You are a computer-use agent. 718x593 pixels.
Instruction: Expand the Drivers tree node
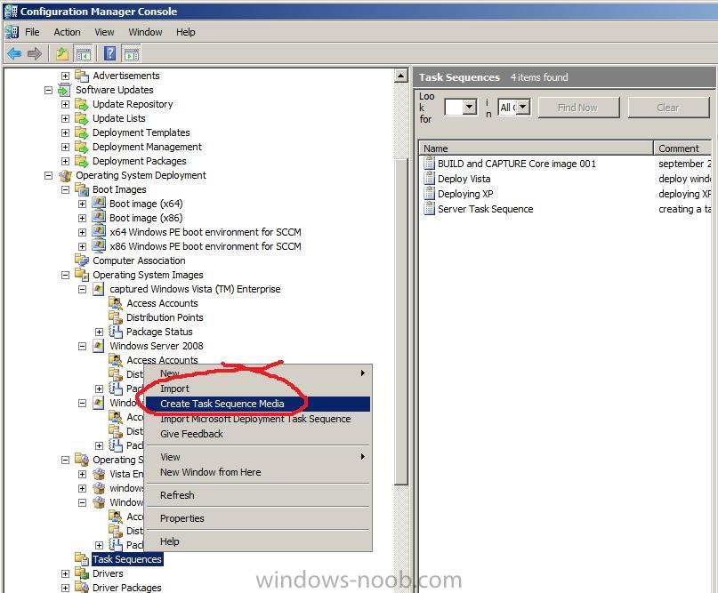(66, 573)
